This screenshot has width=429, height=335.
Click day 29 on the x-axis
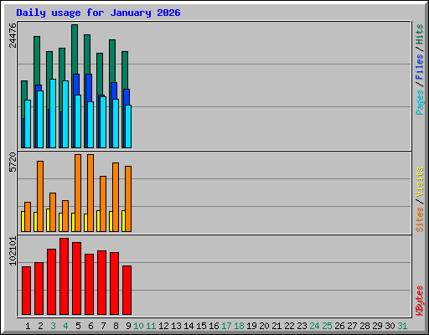pos(377,326)
